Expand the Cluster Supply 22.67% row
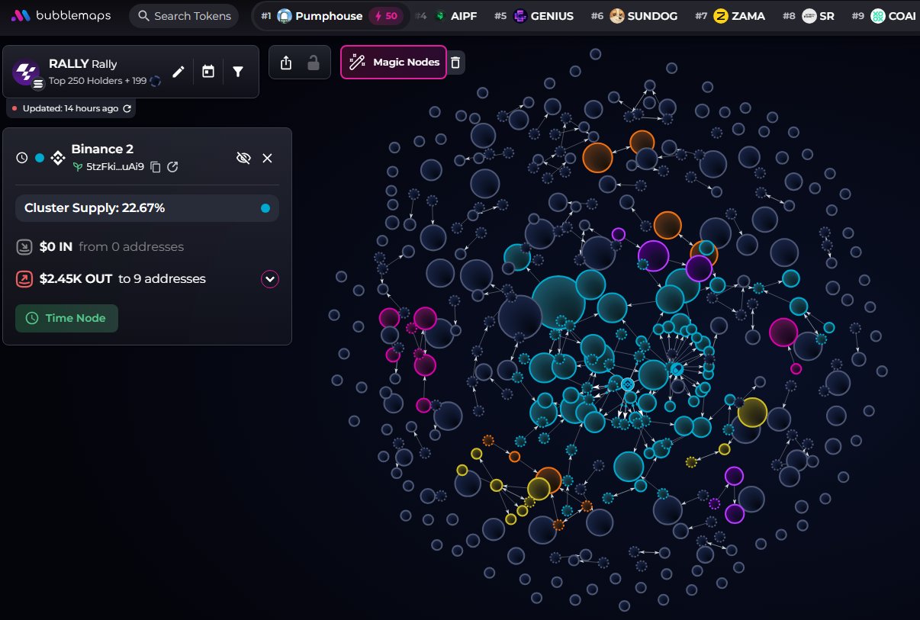This screenshot has height=620, width=920. pos(147,208)
